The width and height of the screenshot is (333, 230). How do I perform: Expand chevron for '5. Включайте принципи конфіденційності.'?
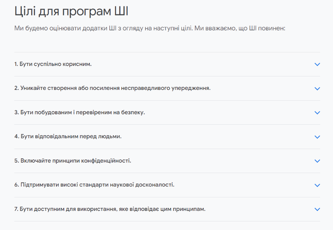317,161
